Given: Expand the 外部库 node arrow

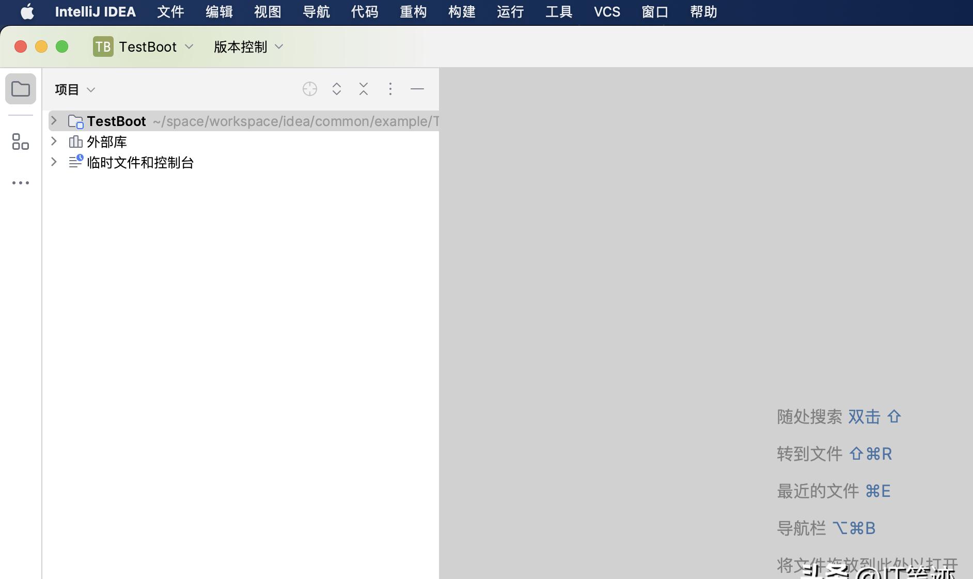Looking at the screenshot, I should point(54,141).
